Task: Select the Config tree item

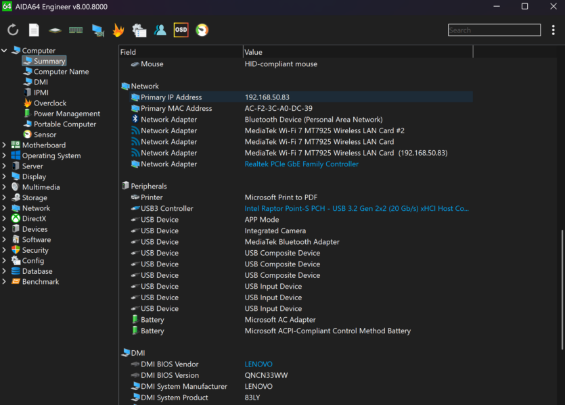Action: 28,260
